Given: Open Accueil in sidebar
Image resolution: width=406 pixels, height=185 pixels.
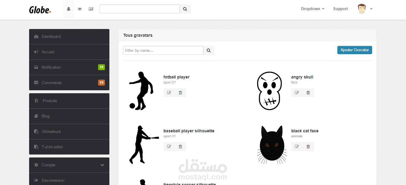Looking at the screenshot, I should click(x=69, y=52).
